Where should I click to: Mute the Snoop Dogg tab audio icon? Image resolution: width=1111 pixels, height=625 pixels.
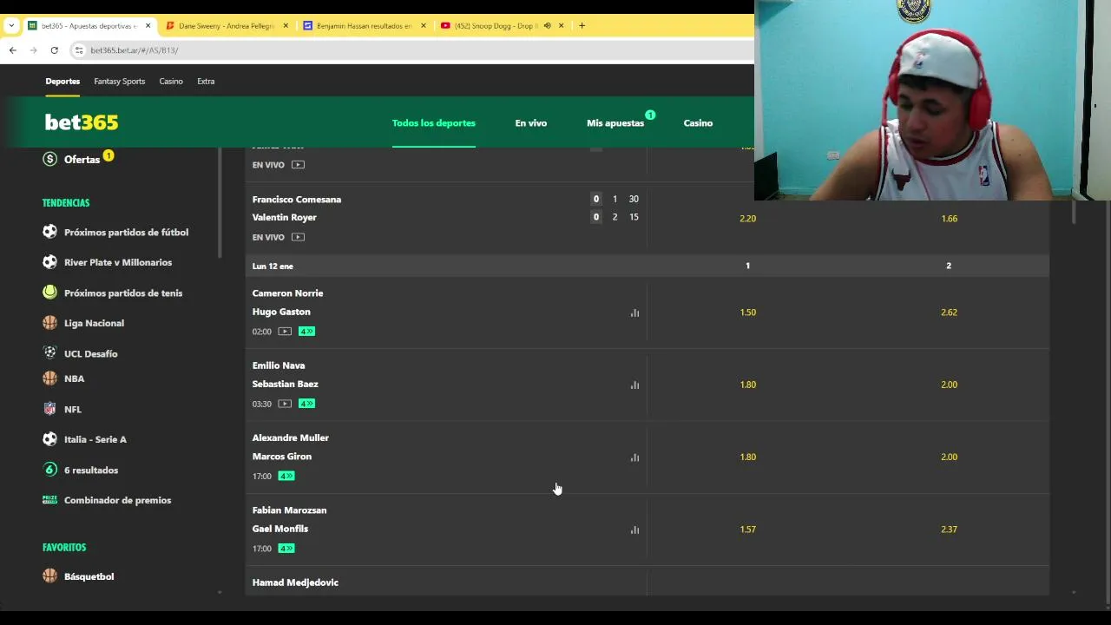click(547, 26)
